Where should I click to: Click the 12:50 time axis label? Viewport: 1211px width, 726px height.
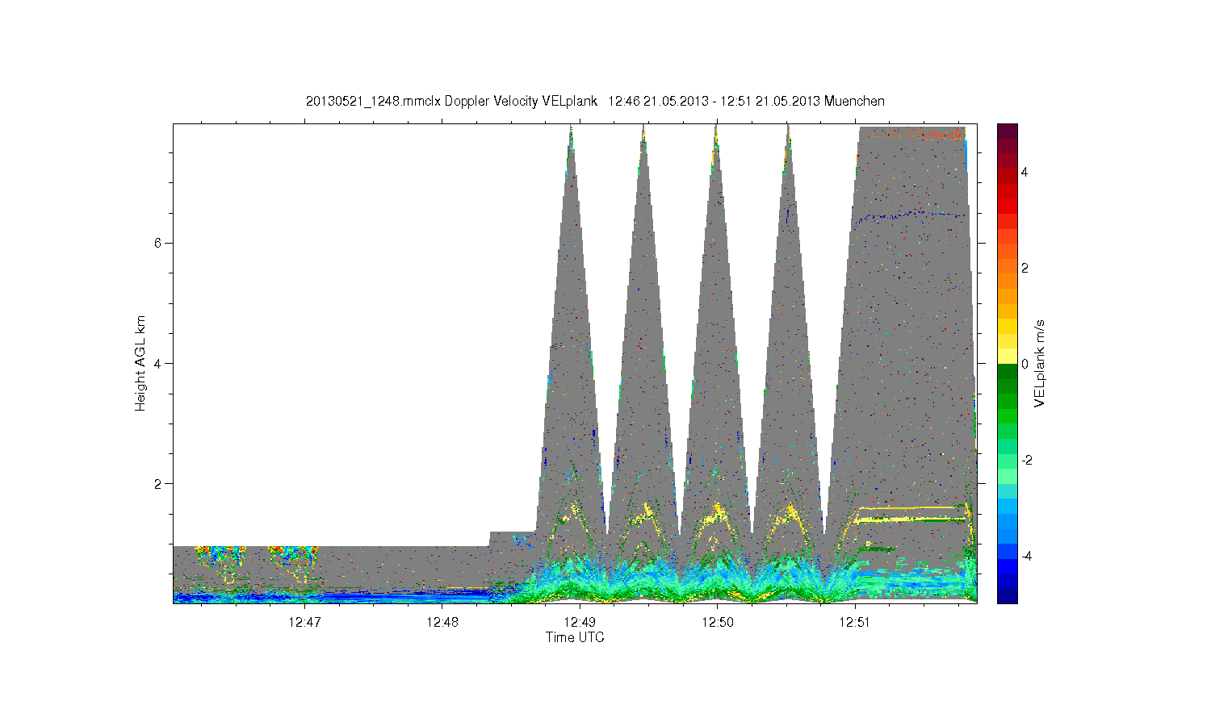(x=717, y=622)
